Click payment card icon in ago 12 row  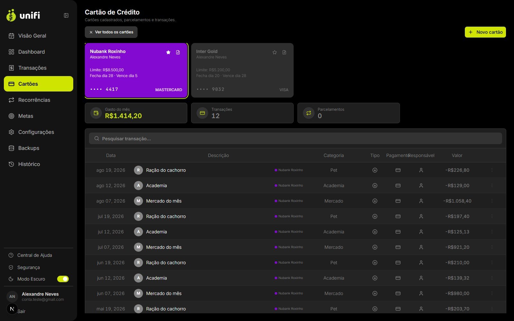398,186
